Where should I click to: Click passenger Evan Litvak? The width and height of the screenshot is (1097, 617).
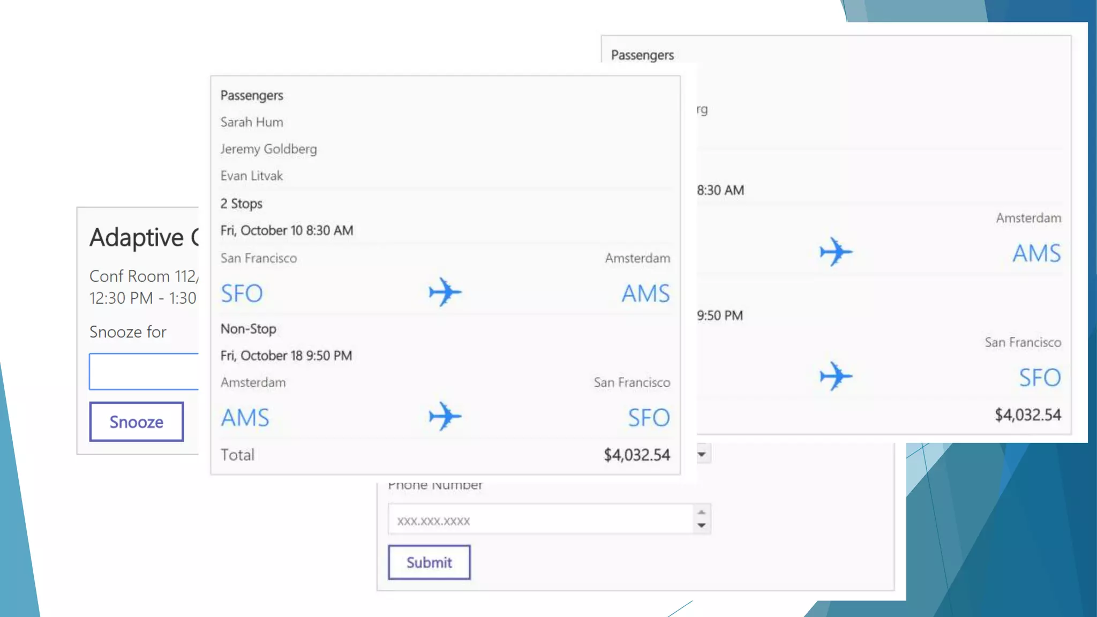click(251, 176)
